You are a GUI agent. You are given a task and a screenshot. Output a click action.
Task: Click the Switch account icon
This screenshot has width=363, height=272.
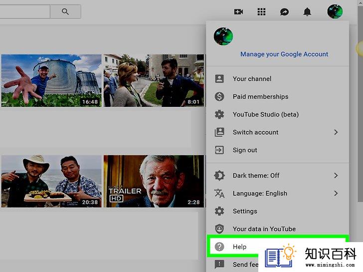pos(219,132)
